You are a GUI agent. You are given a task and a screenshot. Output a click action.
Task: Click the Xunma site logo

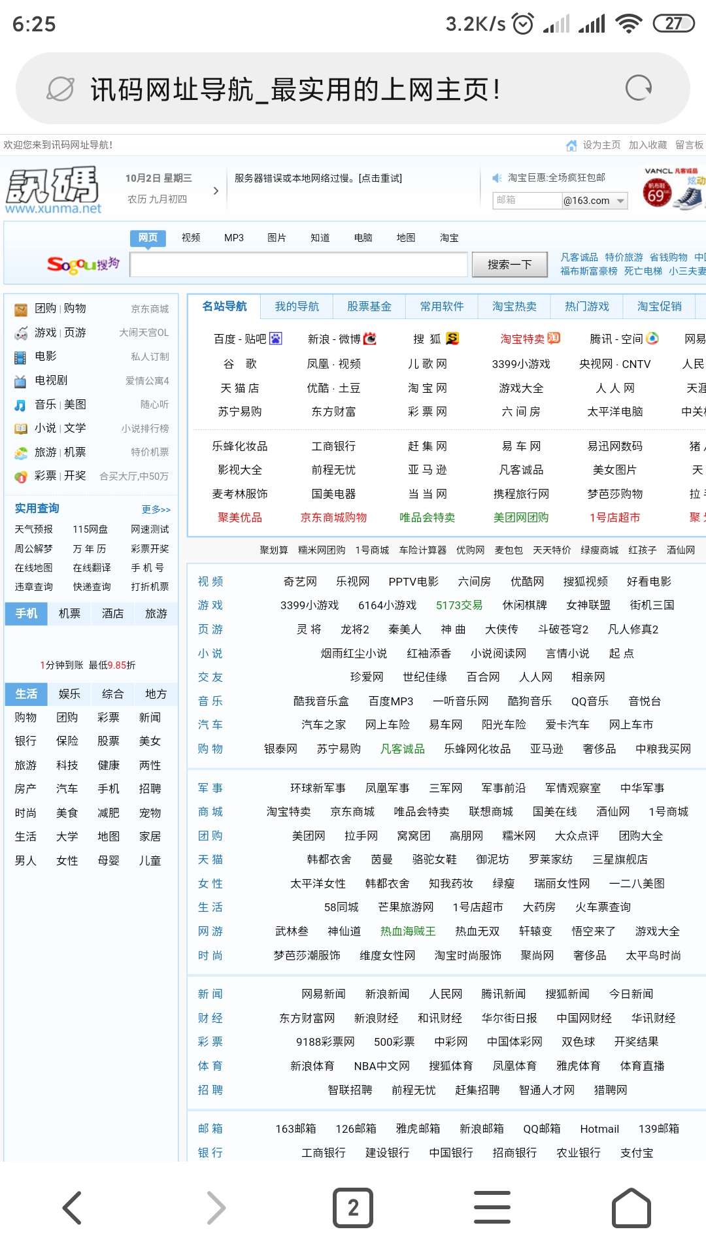click(53, 190)
